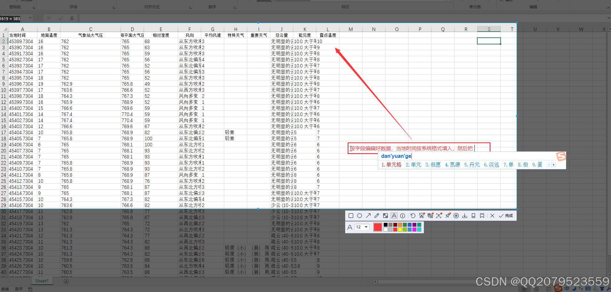Select the Sheet1 tab

[42, 281]
